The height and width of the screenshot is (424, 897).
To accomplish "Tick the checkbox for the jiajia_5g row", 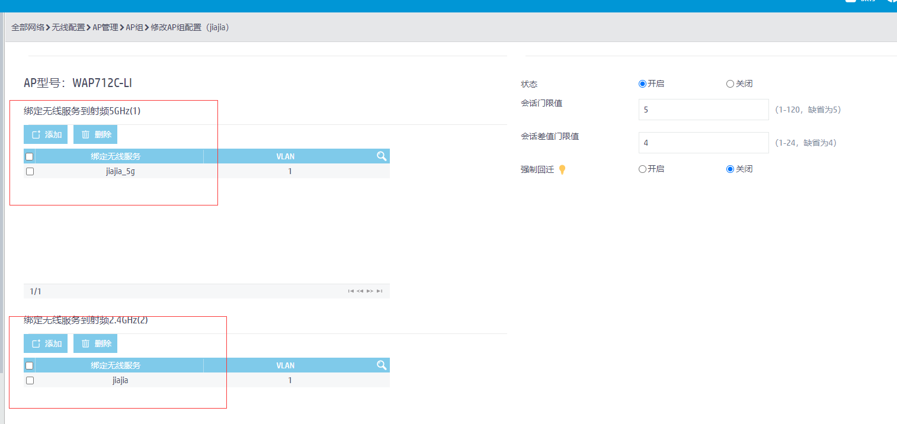I will coord(30,171).
